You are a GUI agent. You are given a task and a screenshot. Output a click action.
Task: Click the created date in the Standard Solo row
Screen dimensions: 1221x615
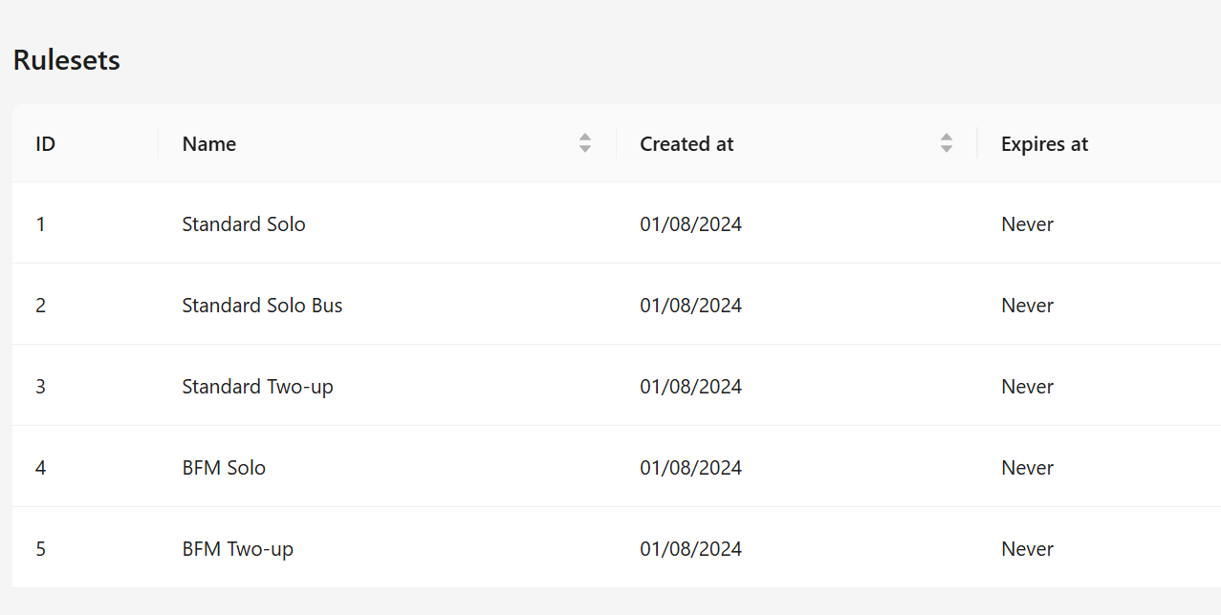[690, 224]
